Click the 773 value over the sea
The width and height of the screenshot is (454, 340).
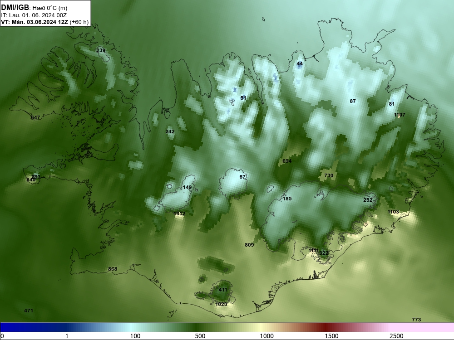click(x=416, y=320)
